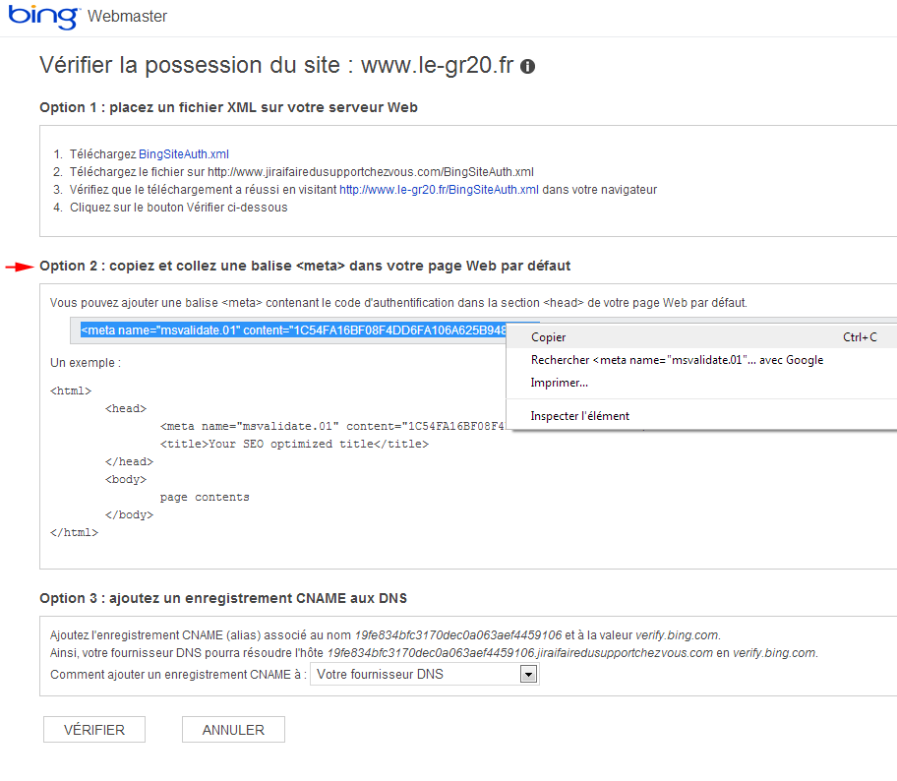
Task: Click the Option 3 CNAME heading
Action: coord(223,598)
